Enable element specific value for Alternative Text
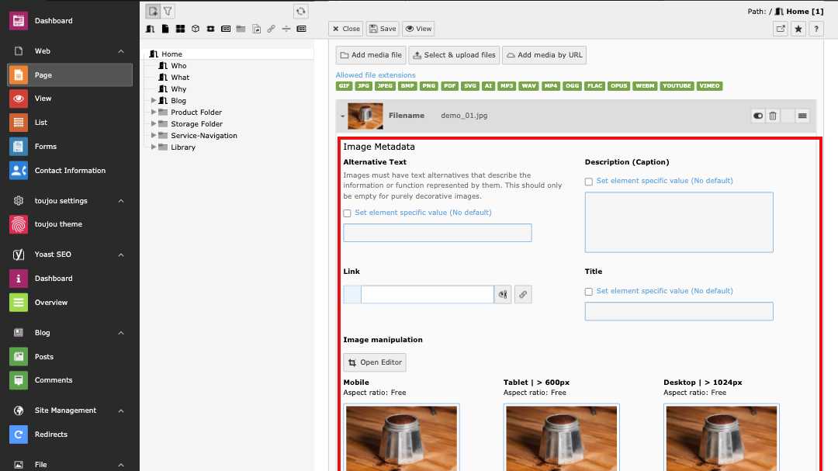This screenshot has height=471, width=838. [x=348, y=213]
